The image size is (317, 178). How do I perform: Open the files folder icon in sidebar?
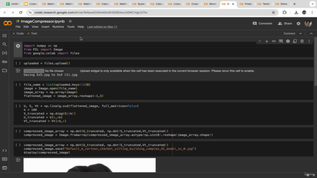click(4, 70)
